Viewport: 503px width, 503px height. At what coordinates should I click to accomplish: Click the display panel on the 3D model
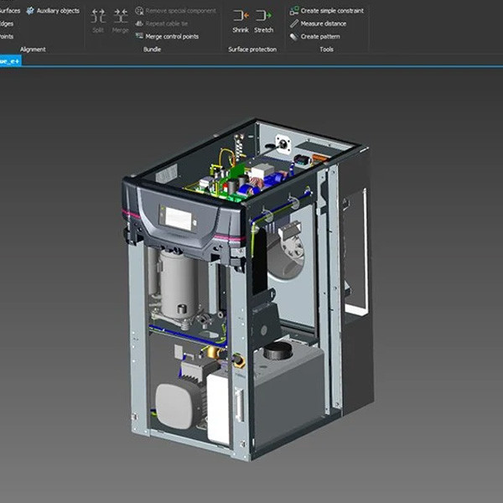179,218
